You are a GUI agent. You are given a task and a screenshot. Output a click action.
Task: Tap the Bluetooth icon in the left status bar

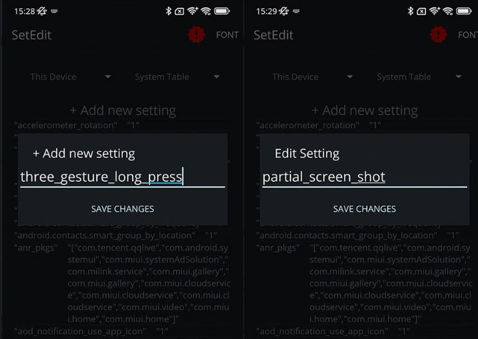[x=168, y=12]
